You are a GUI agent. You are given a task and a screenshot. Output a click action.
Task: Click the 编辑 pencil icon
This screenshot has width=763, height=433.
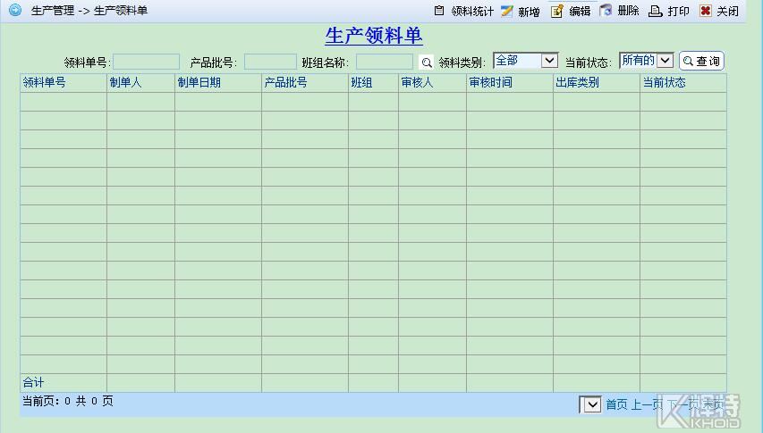click(x=557, y=11)
